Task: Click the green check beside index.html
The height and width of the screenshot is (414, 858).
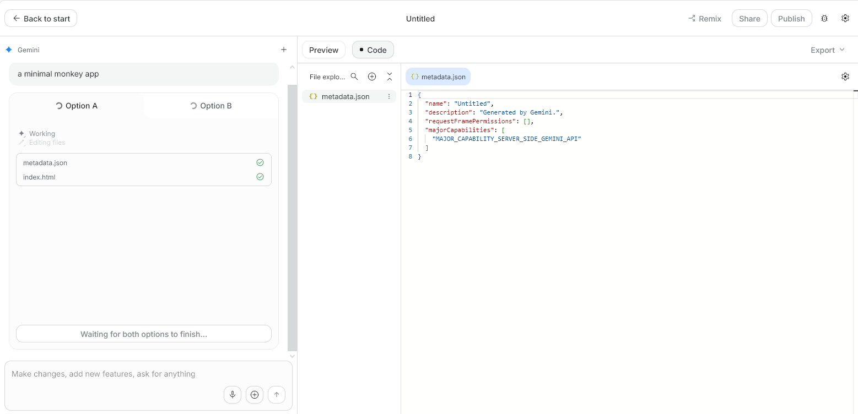Action: point(260,177)
